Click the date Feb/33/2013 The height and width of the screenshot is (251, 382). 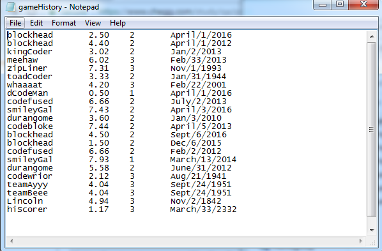[x=198, y=60]
